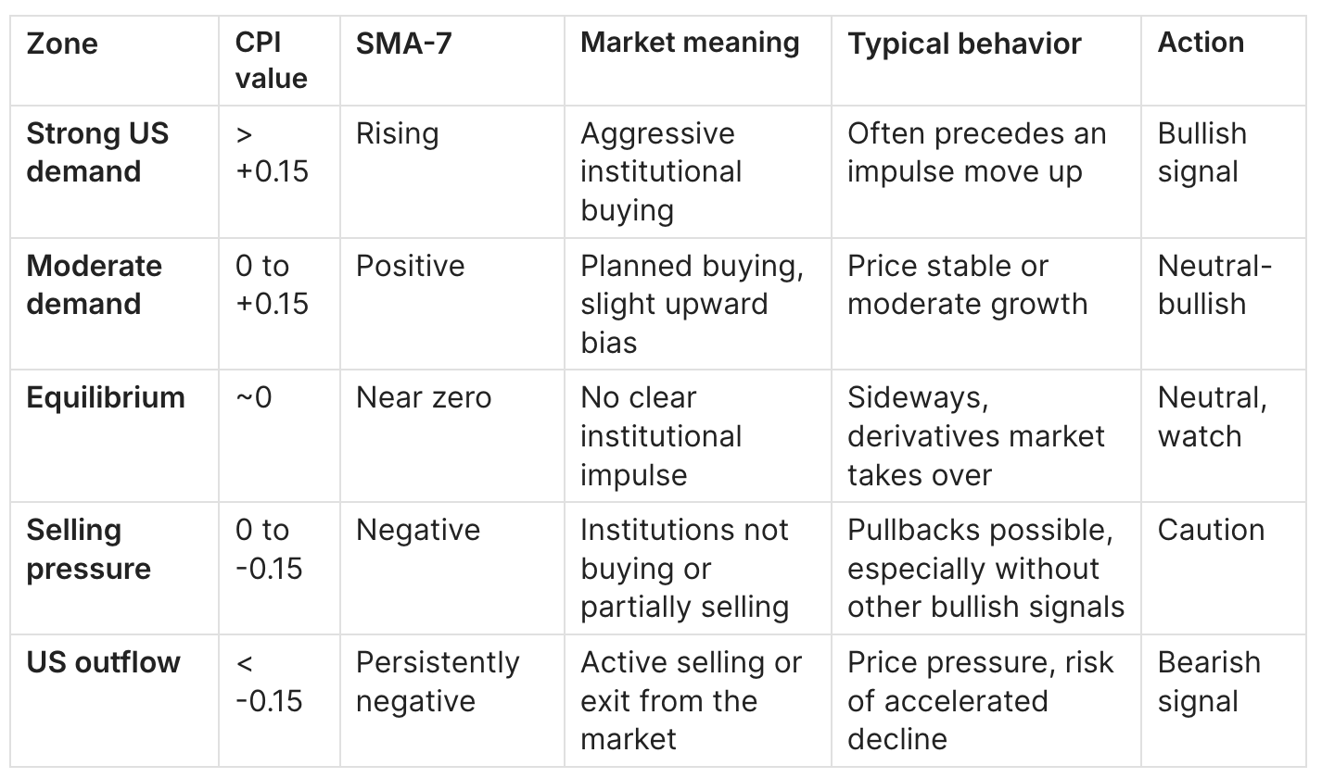Click the Persistently negative cell
Image resolution: width=1322 pixels, height=778 pixels.
click(x=438, y=681)
